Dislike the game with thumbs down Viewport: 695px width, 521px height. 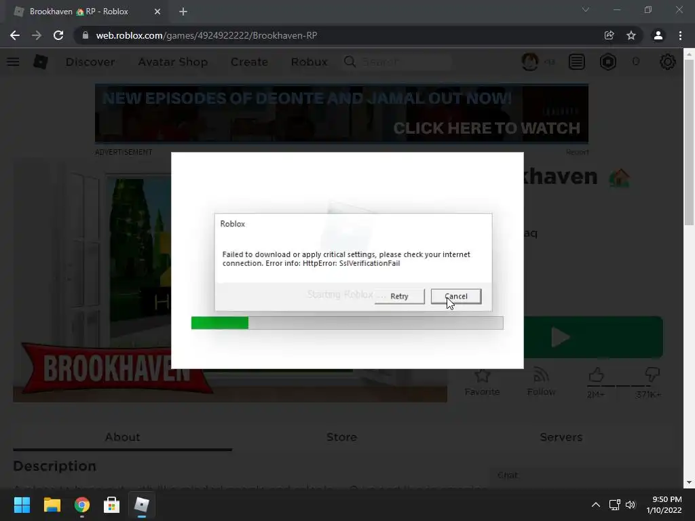652,375
